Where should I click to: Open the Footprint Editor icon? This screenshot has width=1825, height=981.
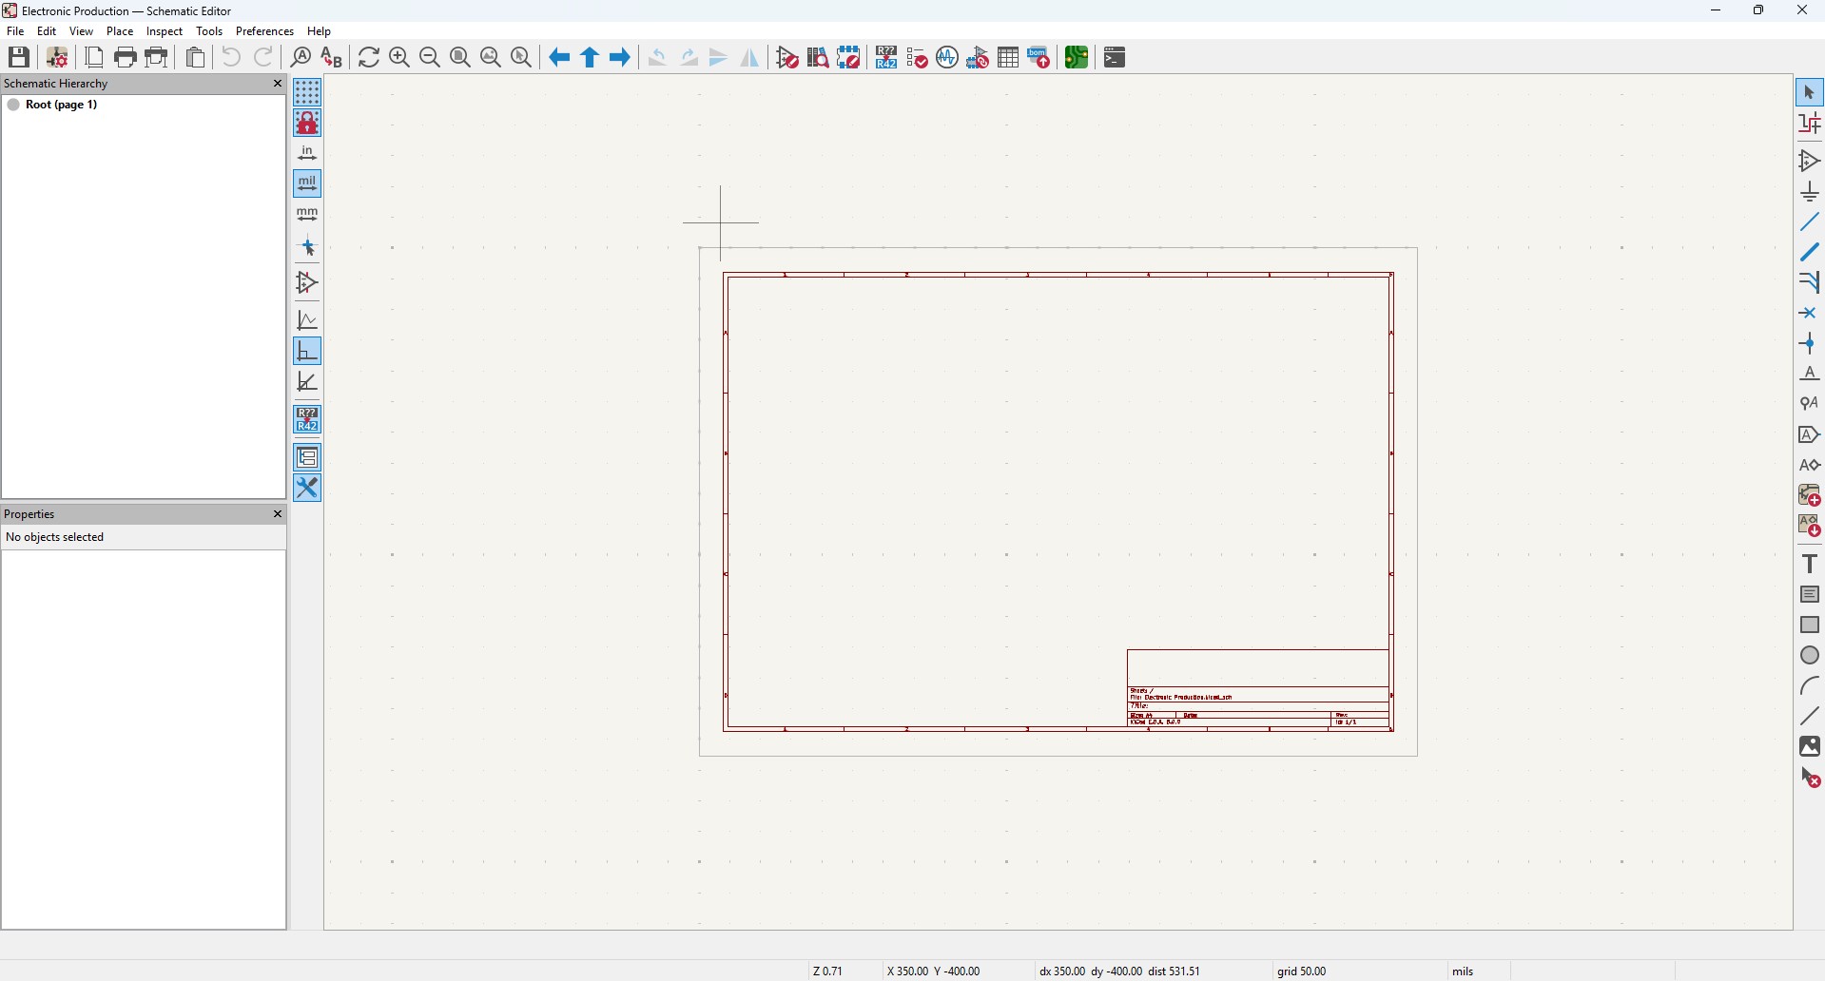click(x=849, y=57)
